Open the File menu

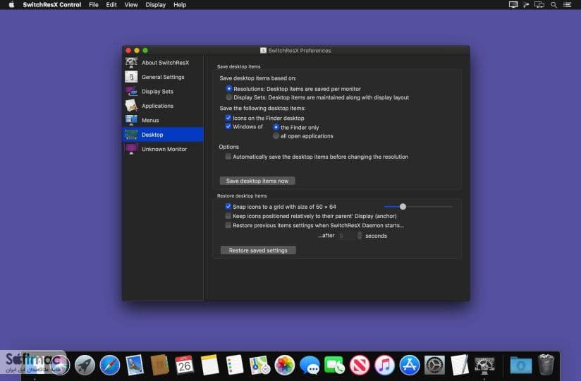click(94, 5)
